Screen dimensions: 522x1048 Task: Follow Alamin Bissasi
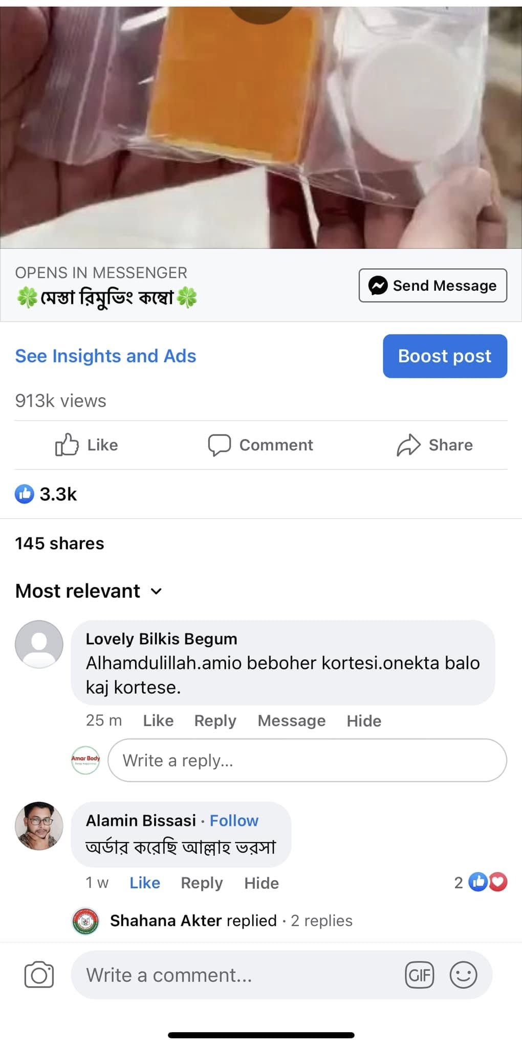pyautogui.click(x=234, y=820)
